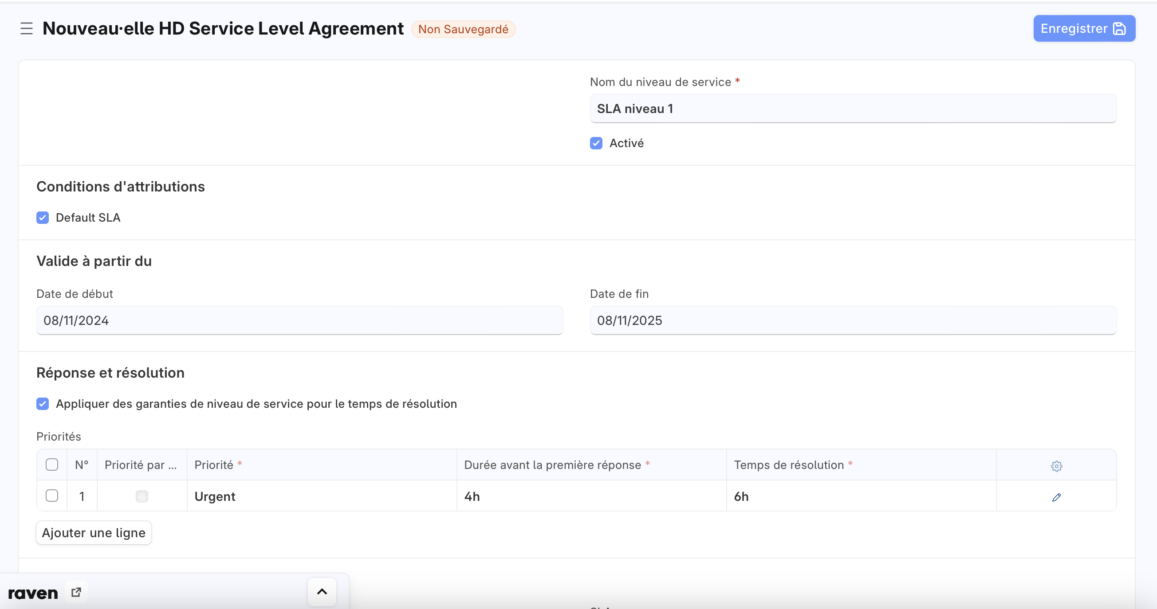Select all rows in Priorités table
This screenshot has height=609, width=1157.
coord(52,465)
